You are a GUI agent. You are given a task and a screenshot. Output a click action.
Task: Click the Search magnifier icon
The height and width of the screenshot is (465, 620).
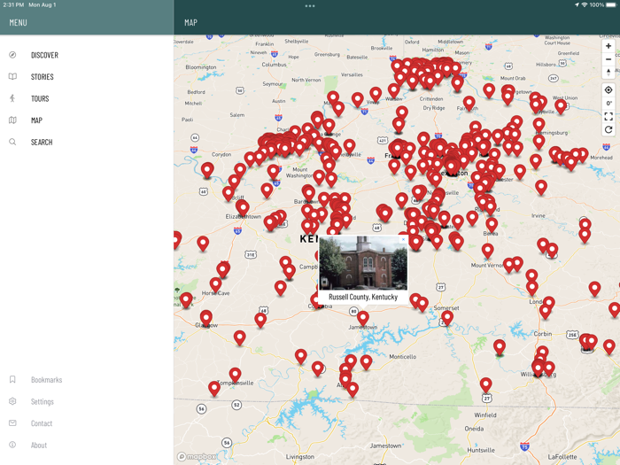(x=12, y=142)
